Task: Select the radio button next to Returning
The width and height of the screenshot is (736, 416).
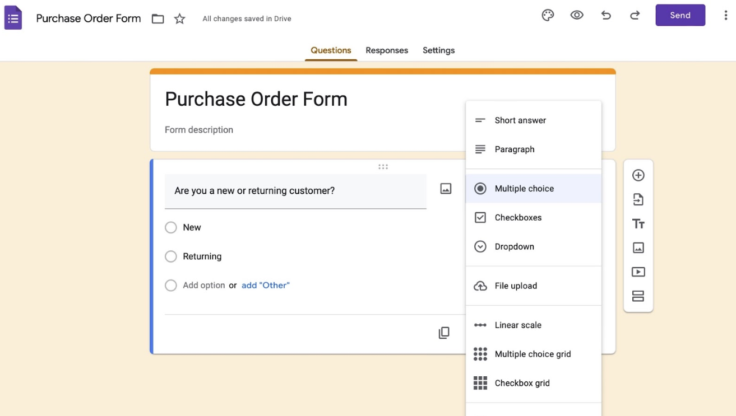Action: (171, 256)
